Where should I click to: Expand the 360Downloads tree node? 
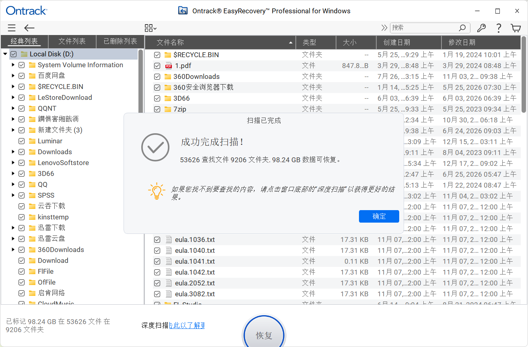pos(13,250)
